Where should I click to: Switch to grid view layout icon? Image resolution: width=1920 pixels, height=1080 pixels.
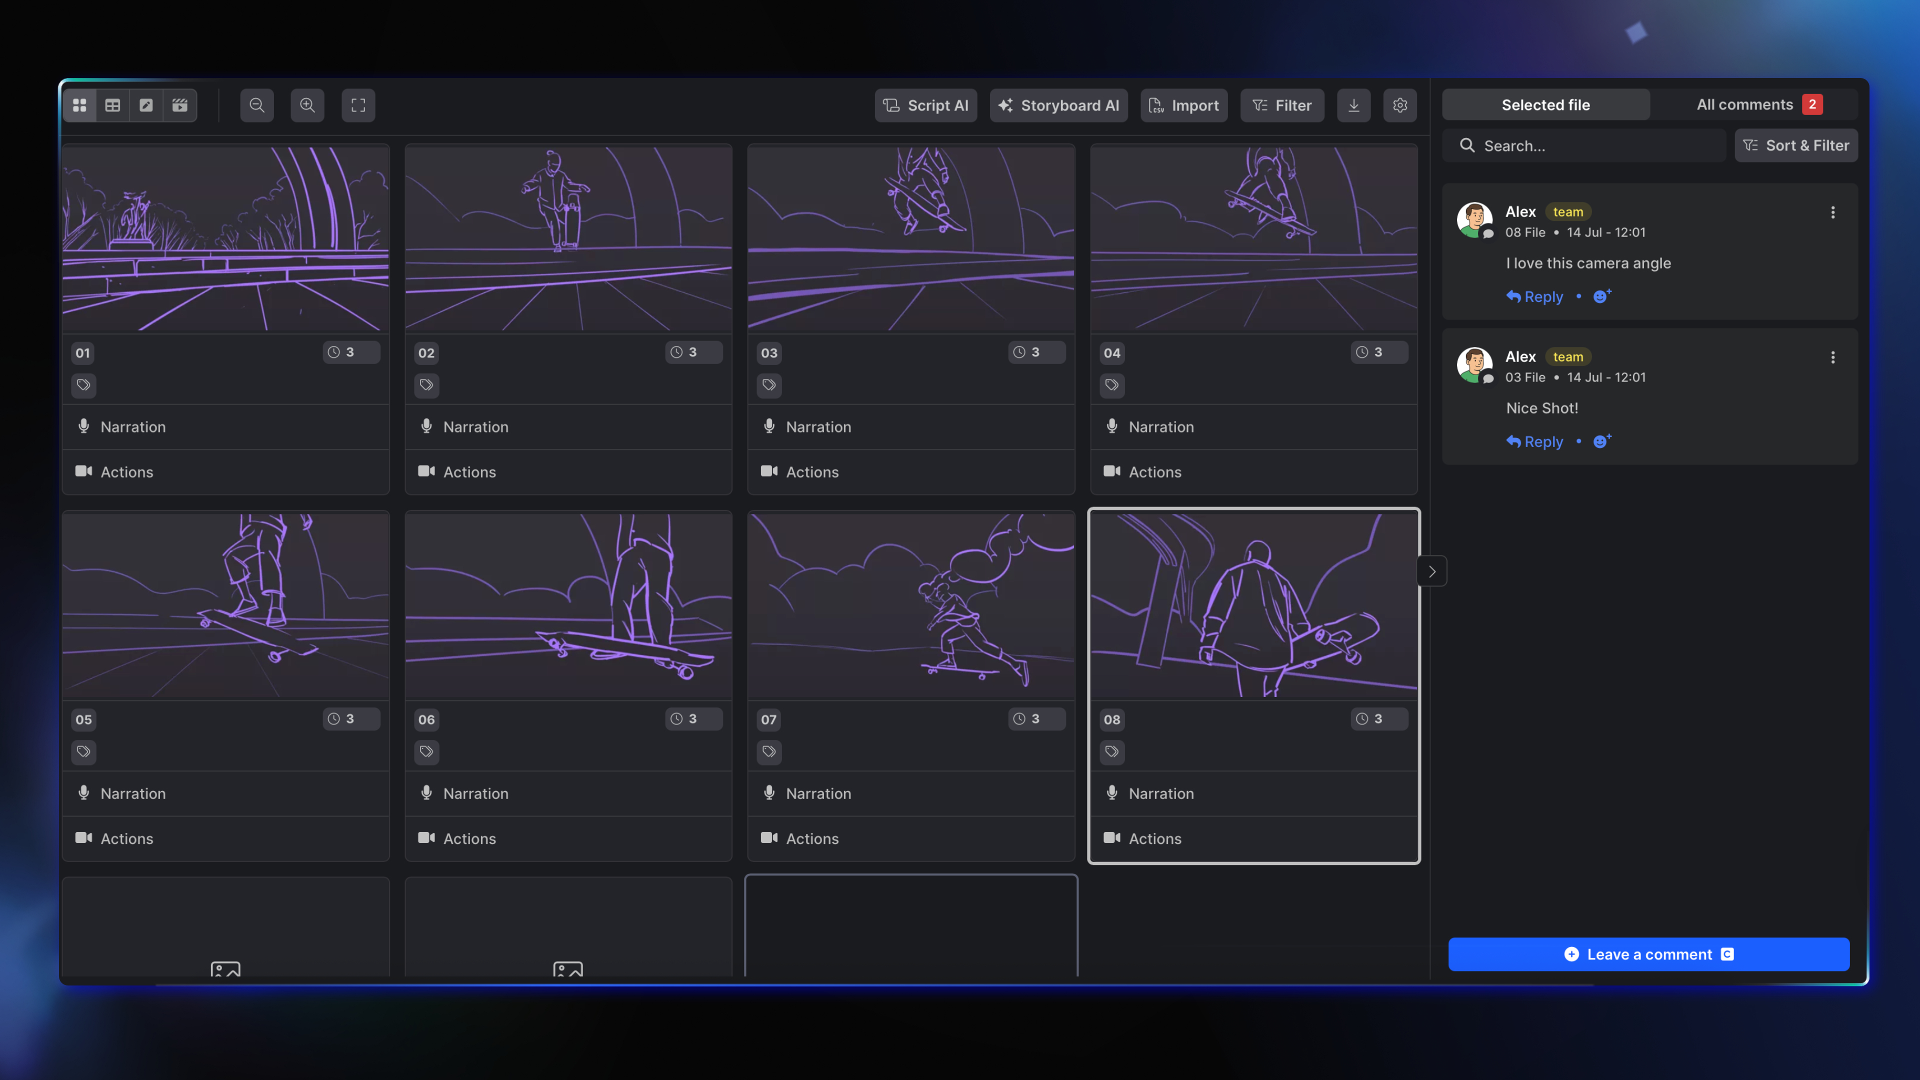tap(80, 105)
